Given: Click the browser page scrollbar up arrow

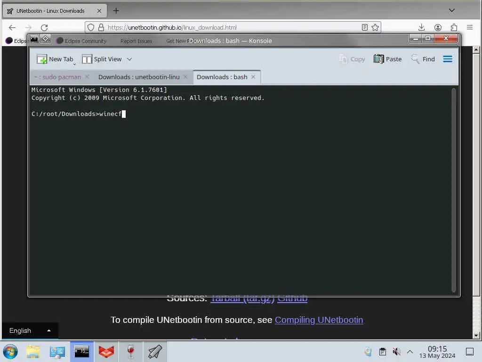Looking at the screenshot, I should point(476,49).
